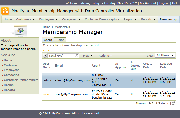Click the magnifier icon in Quick Find
This screenshot has width=180, height=118.
(77, 56)
